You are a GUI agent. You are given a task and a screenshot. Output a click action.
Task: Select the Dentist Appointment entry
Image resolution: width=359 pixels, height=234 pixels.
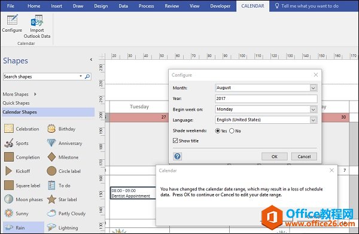[133, 193]
